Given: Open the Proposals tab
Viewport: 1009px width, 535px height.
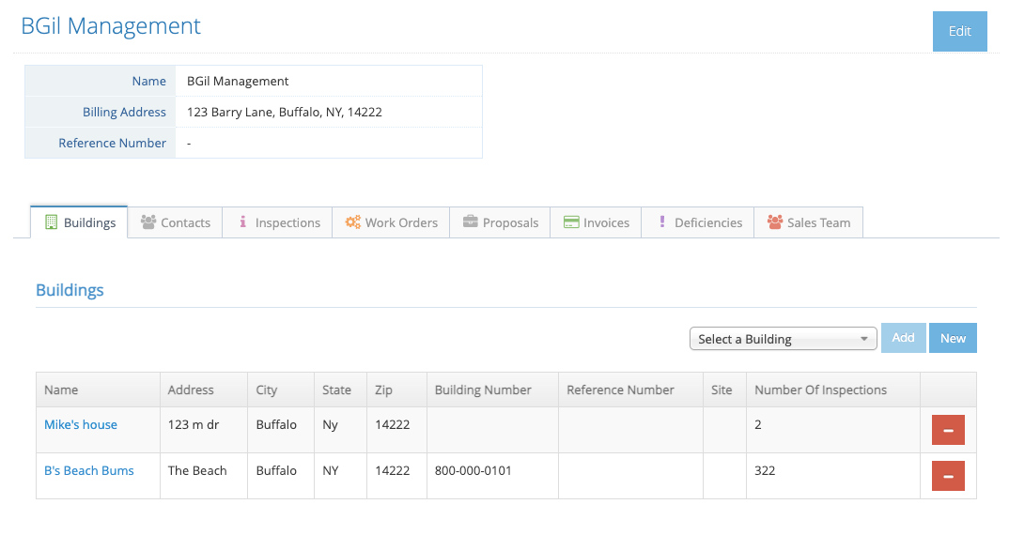Looking at the screenshot, I should pos(500,222).
